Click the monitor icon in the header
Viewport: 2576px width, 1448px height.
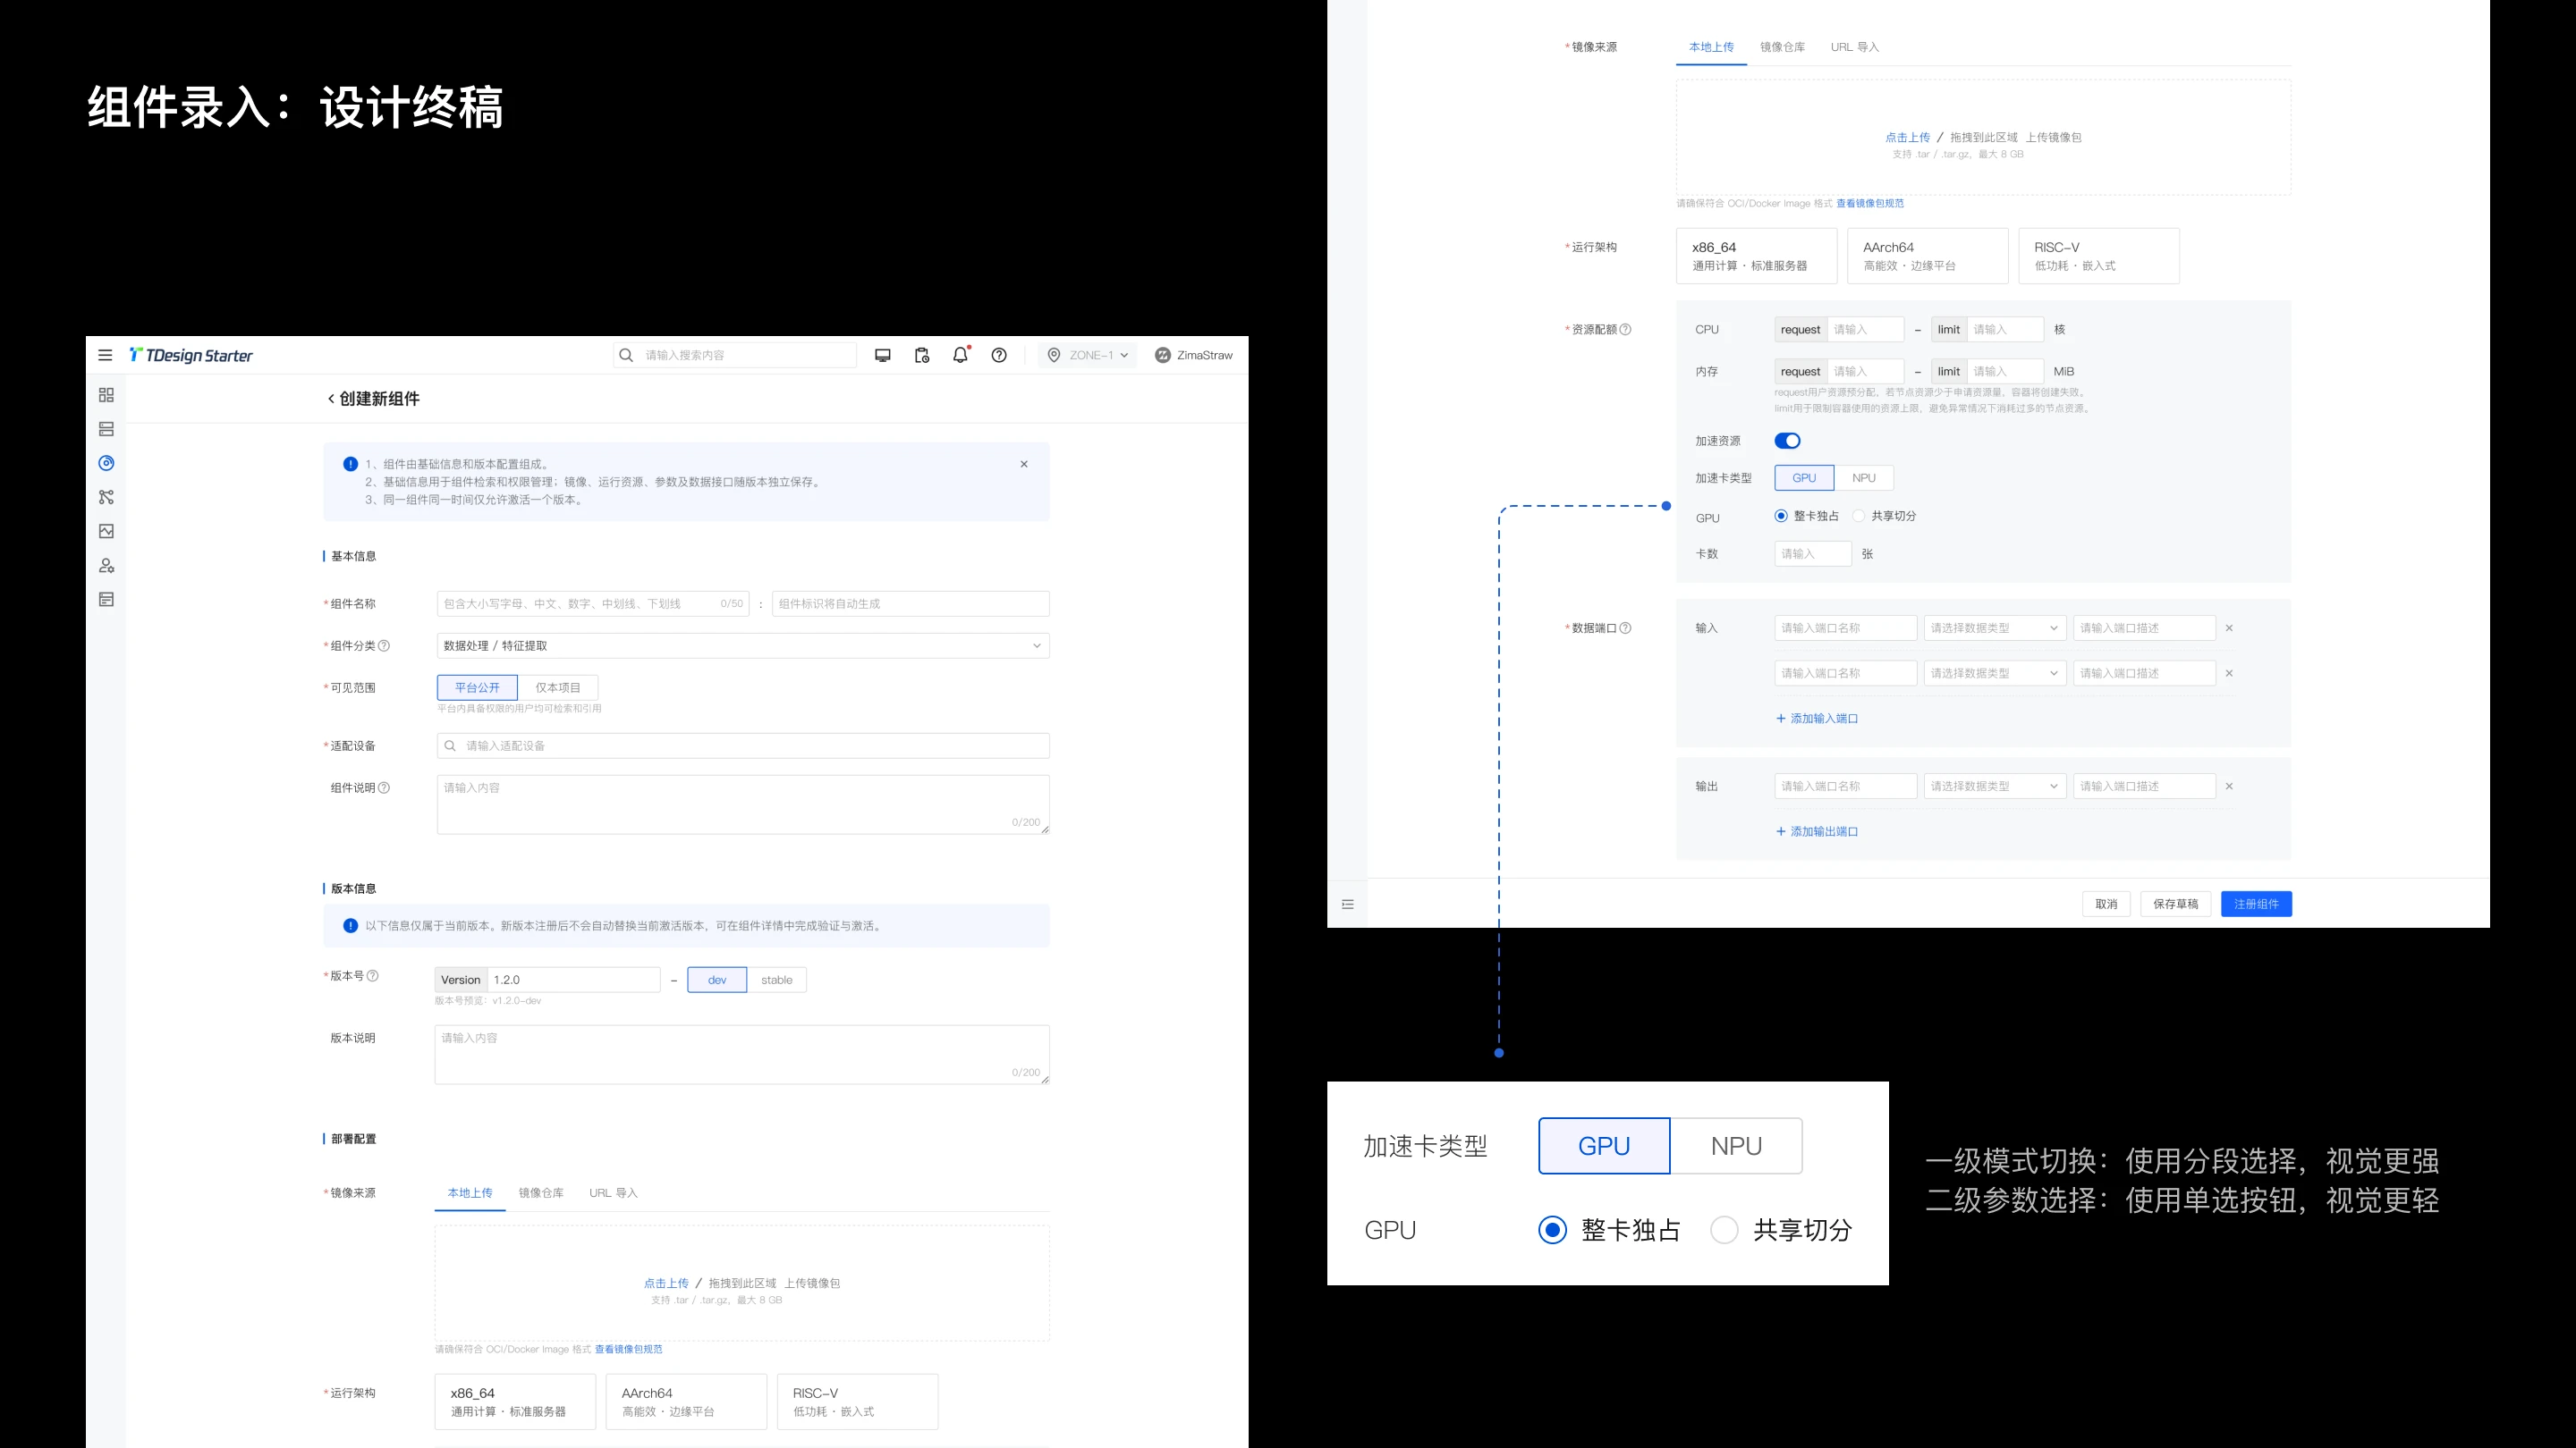click(882, 355)
